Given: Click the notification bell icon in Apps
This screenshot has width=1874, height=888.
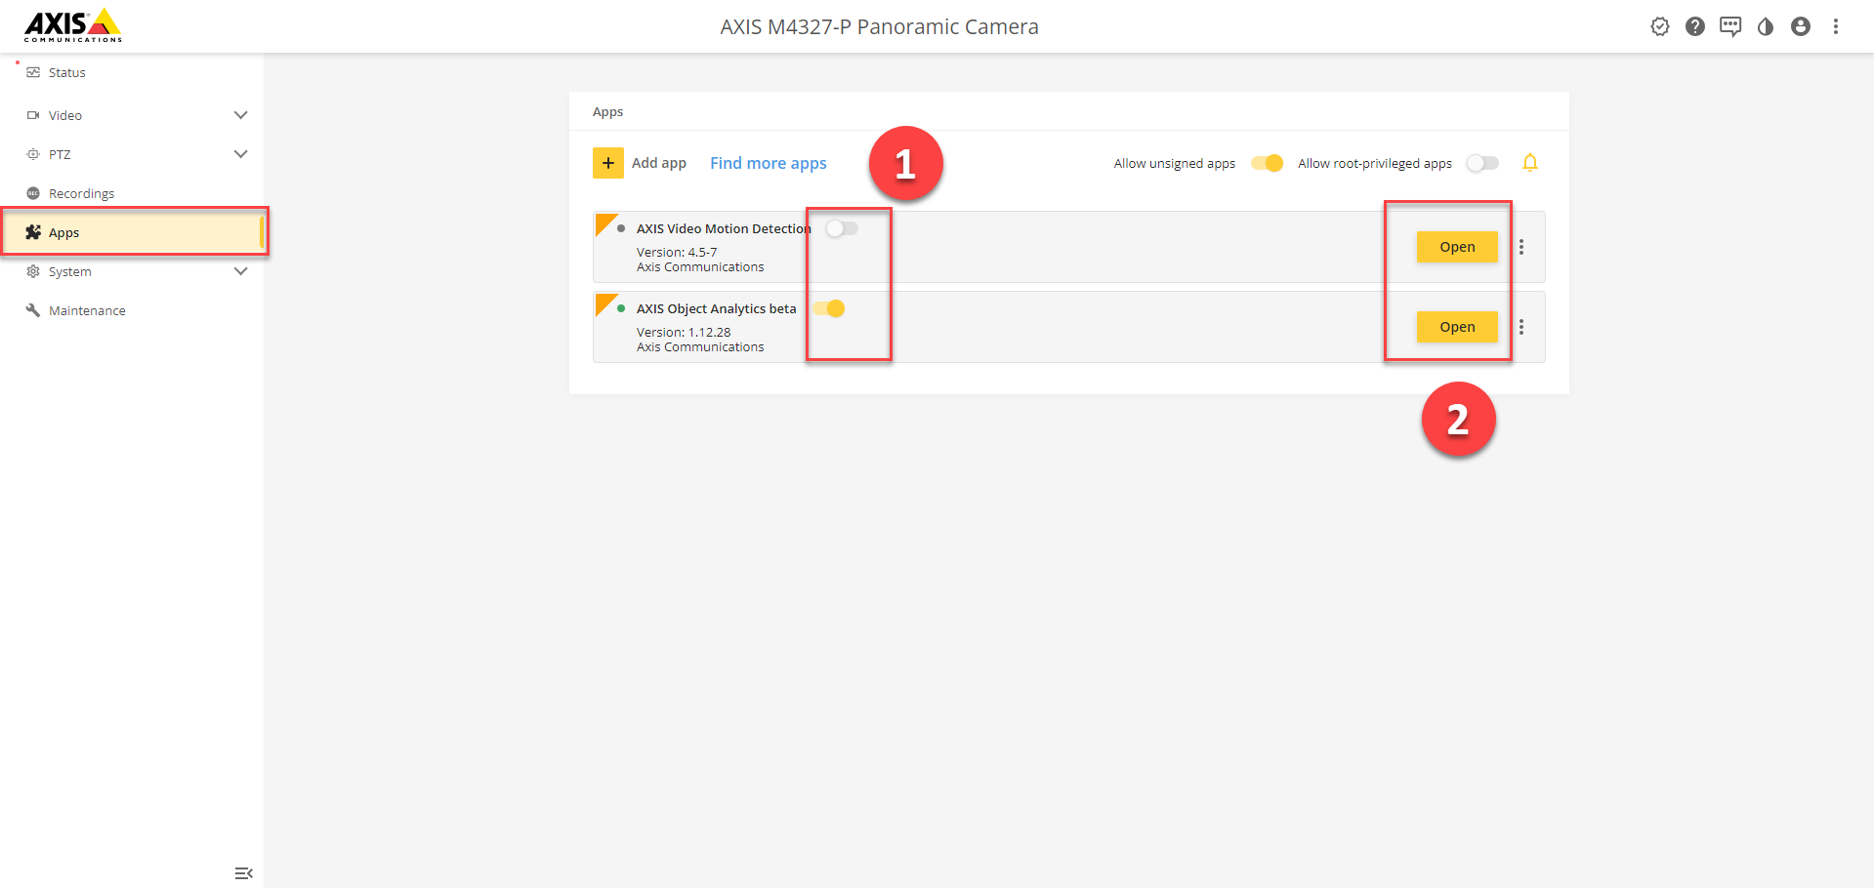Looking at the screenshot, I should [x=1530, y=163].
